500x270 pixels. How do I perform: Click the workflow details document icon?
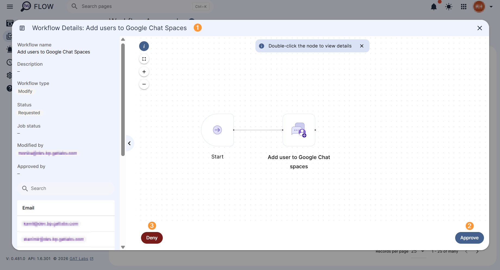(22, 28)
